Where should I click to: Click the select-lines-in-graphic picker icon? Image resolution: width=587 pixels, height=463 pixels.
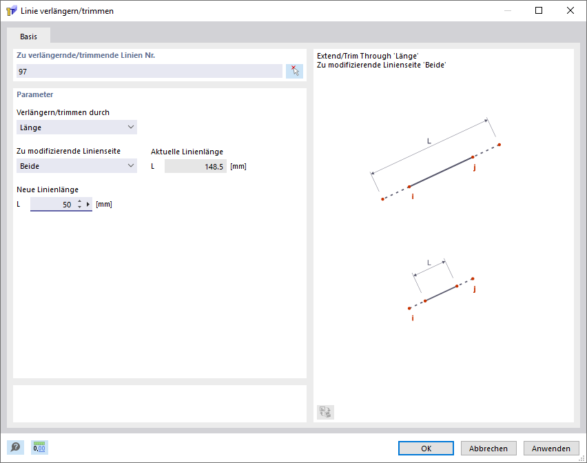294,71
